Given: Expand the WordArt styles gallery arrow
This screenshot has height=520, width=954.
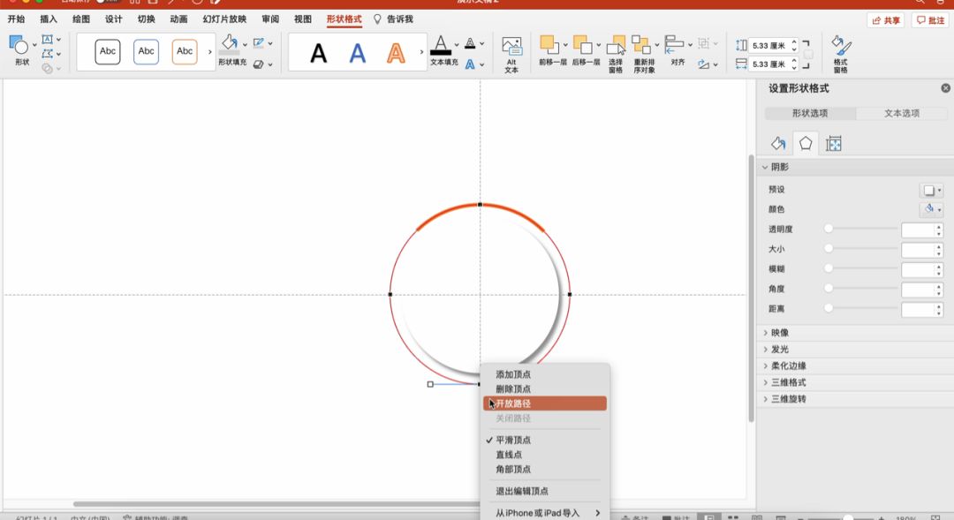Looking at the screenshot, I should [x=421, y=52].
